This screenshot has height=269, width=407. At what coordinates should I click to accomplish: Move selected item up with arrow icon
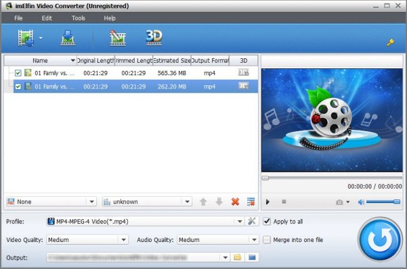point(203,202)
